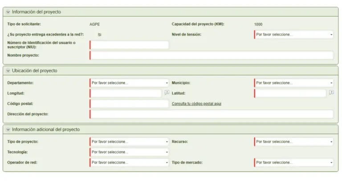Image resolution: width=342 pixels, height=181 pixels.
Task: Open the Nivel de tensión dropdown
Action: coord(294,35)
